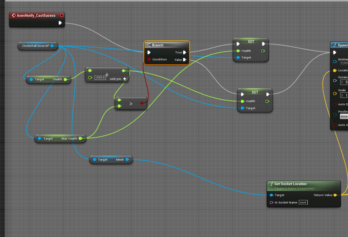Viewport: 348px width, 237px height.
Task: Click the red delegate pin on AnimNotify_CastSucess
Action: pyautogui.click(x=61, y=16)
